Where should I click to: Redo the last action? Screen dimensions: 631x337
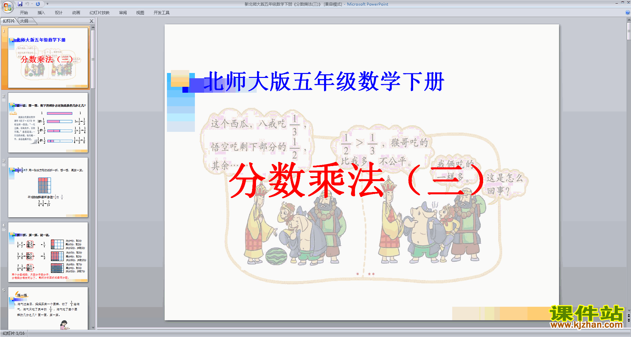pos(38,4)
